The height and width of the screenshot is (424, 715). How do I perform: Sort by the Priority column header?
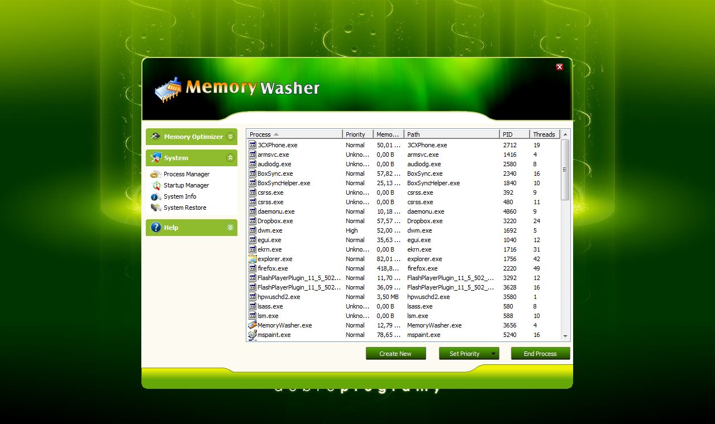tap(357, 134)
